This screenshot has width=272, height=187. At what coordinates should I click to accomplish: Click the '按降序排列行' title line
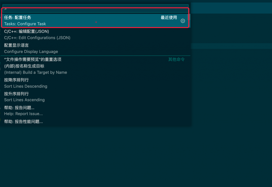[16, 80]
